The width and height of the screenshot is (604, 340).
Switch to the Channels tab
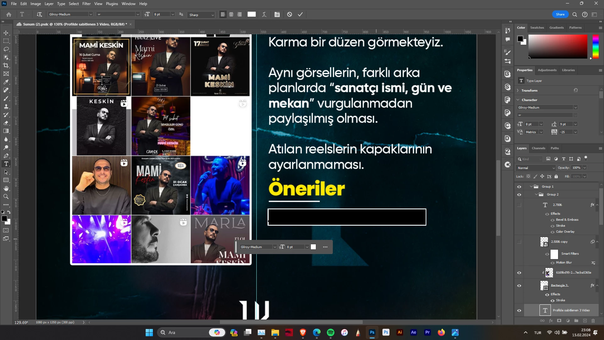pyautogui.click(x=538, y=148)
